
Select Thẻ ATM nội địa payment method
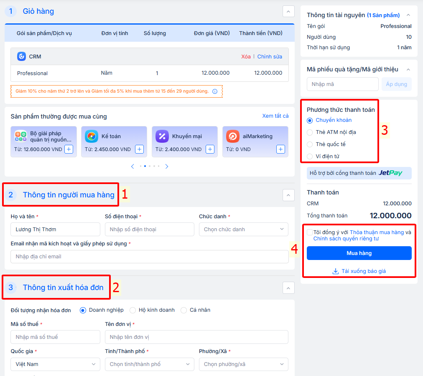click(310, 132)
